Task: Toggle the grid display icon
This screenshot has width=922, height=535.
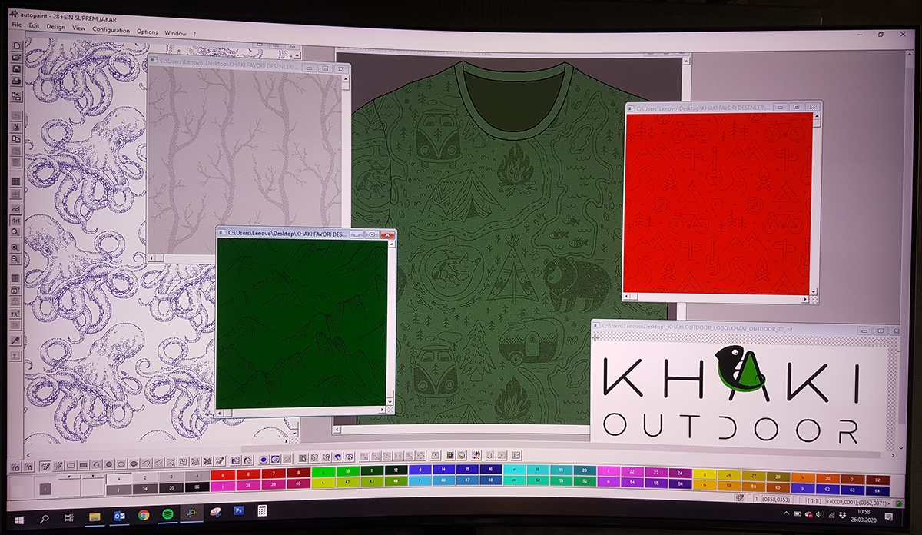Action: point(17,182)
